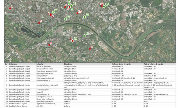Click red marker 10 on the map
The height and width of the screenshot is (108, 180).
[77, 13]
